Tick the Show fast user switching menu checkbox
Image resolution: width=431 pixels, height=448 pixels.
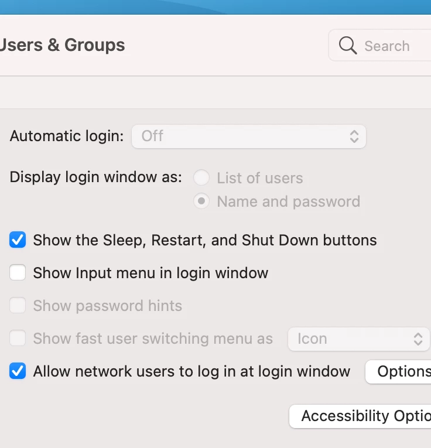click(x=18, y=338)
